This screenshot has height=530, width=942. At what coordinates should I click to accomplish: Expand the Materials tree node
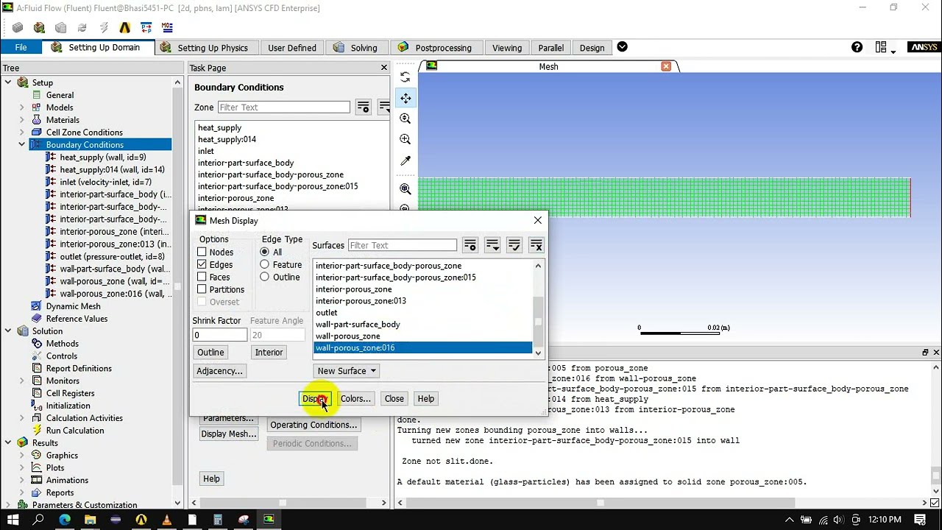point(21,120)
